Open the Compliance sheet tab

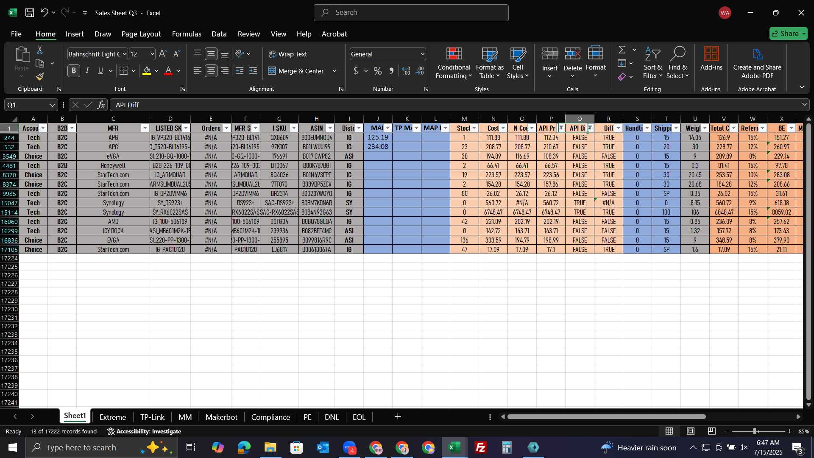tap(270, 417)
